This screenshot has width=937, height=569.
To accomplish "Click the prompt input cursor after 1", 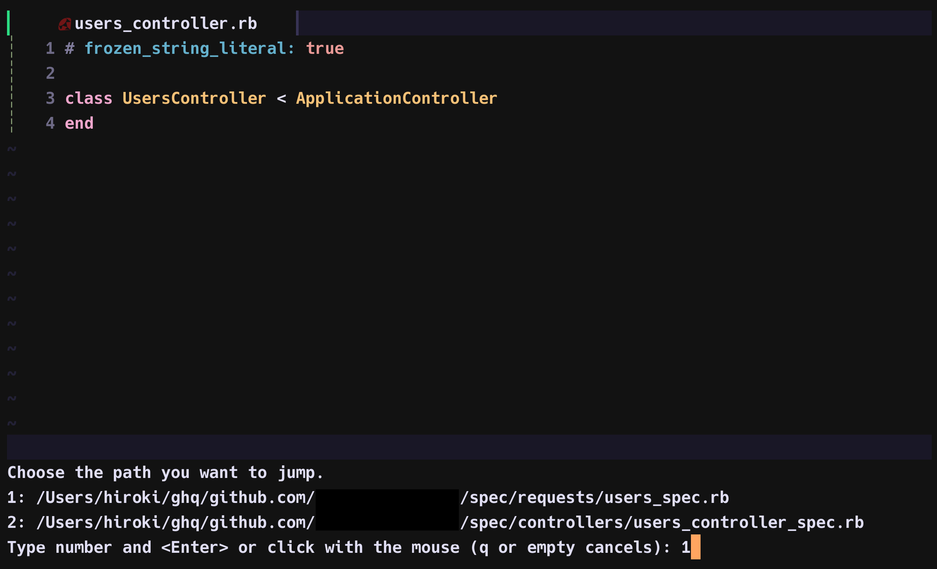I will (695, 547).
